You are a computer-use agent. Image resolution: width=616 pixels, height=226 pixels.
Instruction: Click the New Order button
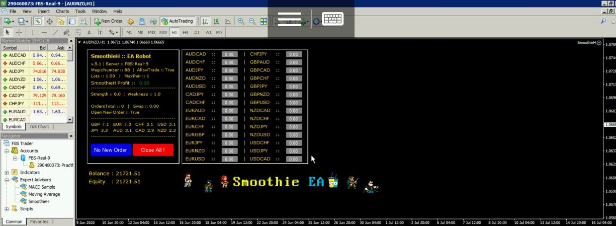coord(108,21)
